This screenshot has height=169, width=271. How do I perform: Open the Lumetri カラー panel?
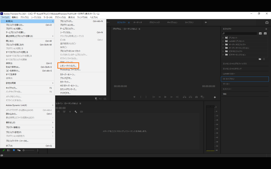tap(245, 74)
